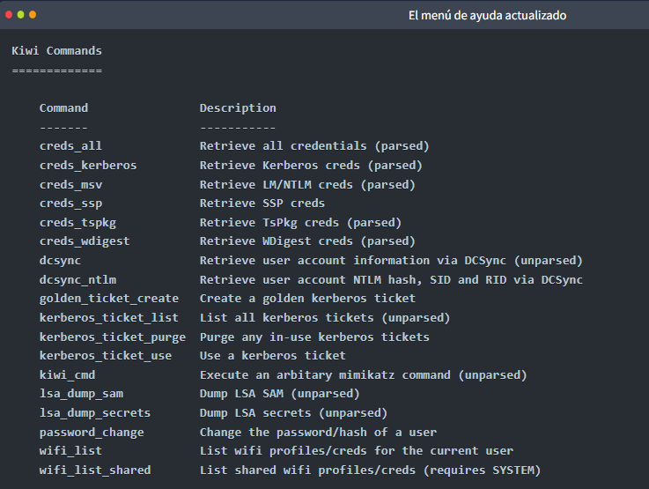The width and height of the screenshot is (649, 489).
Task: Click 'Dump LSA secrets (unparsed)' description
Action: pyautogui.click(x=293, y=413)
